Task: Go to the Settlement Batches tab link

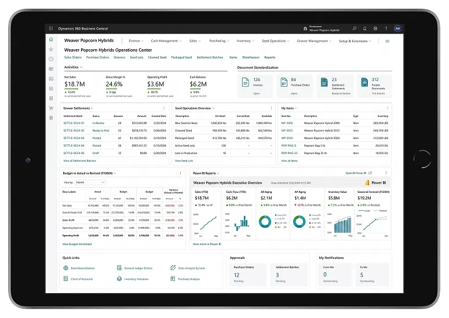Action: click(210, 57)
